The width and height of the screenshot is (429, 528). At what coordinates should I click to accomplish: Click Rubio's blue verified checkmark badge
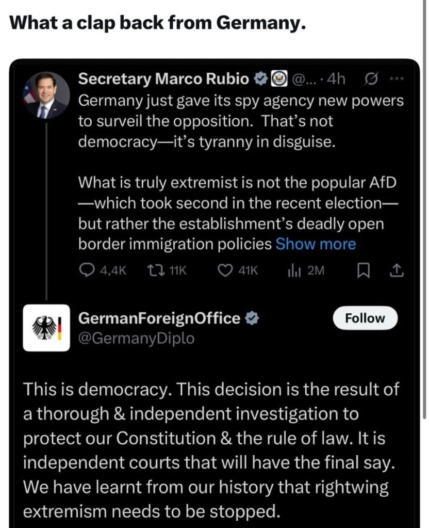[x=261, y=79]
